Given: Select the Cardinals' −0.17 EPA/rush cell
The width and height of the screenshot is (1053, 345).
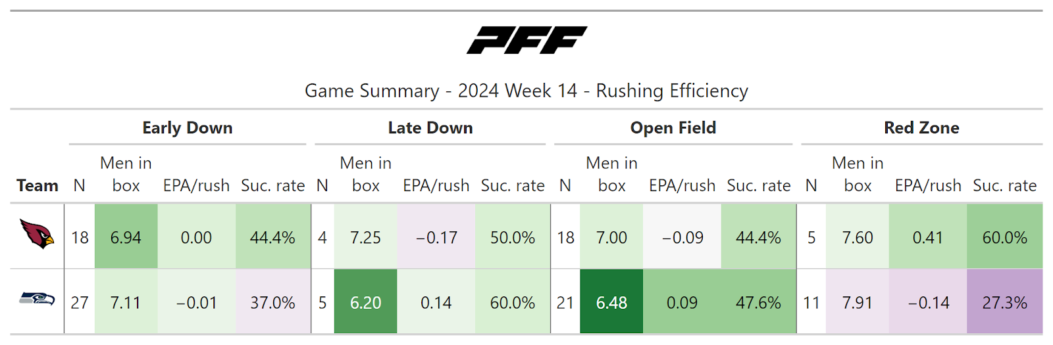Looking at the screenshot, I should pos(436,237).
